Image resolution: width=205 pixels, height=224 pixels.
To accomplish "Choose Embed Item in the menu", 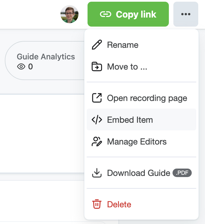I will 130,120.
